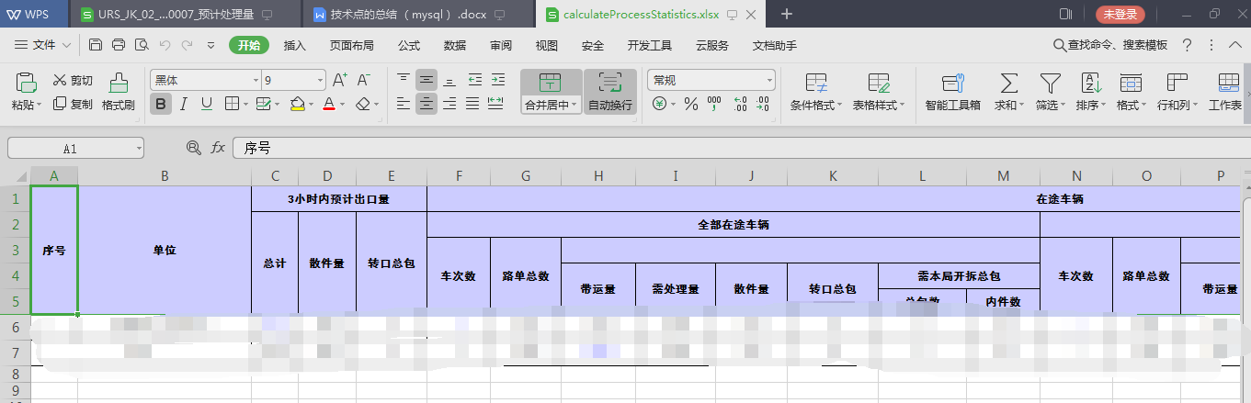Align text left horizontally
This screenshot has height=403, width=1251.
click(403, 104)
